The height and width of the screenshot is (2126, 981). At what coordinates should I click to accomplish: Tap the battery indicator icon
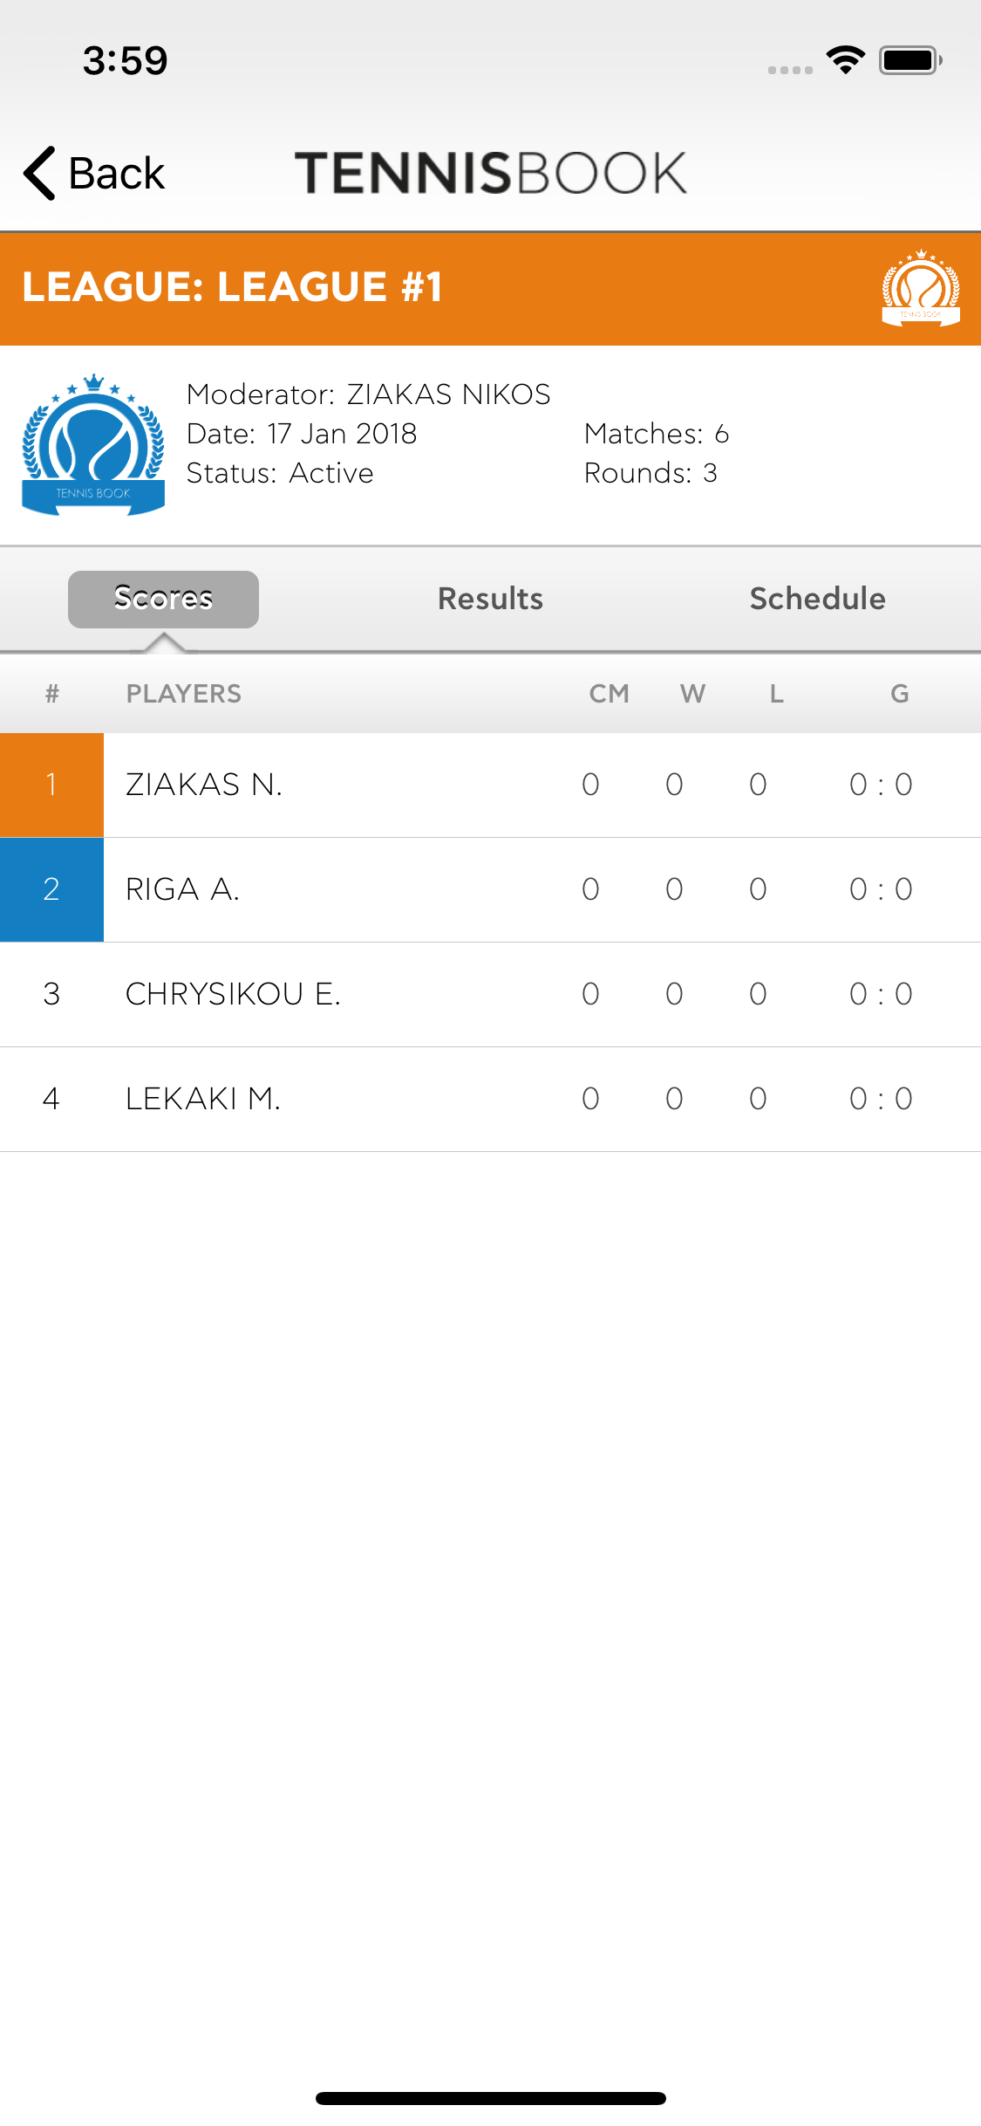[x=910, y=60]
